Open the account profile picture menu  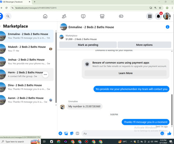click(x=167, y=16)
